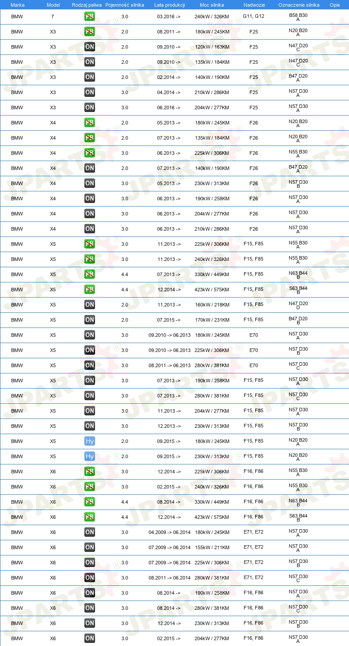The height and width of the screenshot is (646, 349).
Task: Click the ON icon in the X6 190kW / 258KM row
Action: pos(90,593)
